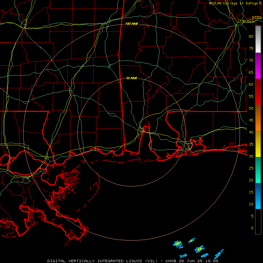This screenshot has height=263, width=263.
Task: Click the 35 value on the VIL scale
Action: (251, 144)
